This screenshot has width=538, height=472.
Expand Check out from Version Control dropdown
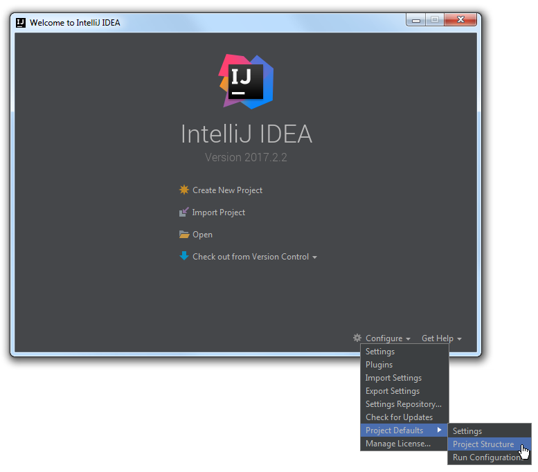pos(314,257)
